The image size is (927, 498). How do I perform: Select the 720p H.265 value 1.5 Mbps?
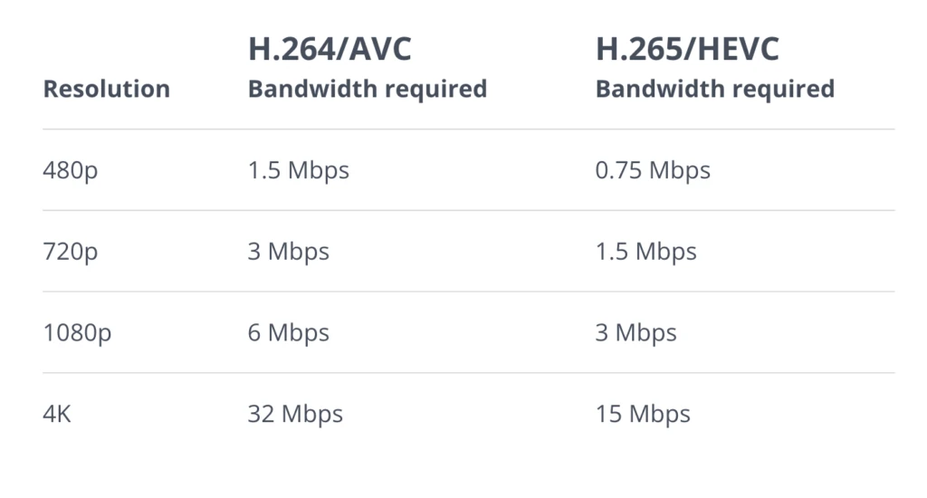[x=645, y=252]
